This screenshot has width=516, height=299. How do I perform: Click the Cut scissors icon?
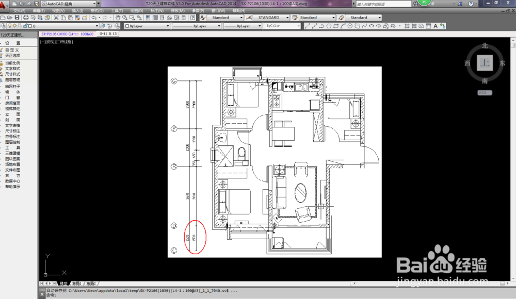pos(56,18)
